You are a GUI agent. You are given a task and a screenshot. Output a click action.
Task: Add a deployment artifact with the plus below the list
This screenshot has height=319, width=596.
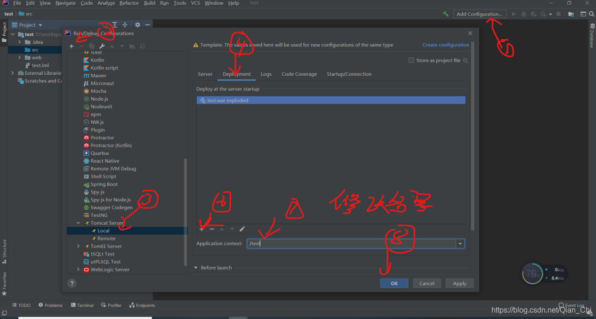(x=201, y=229)
